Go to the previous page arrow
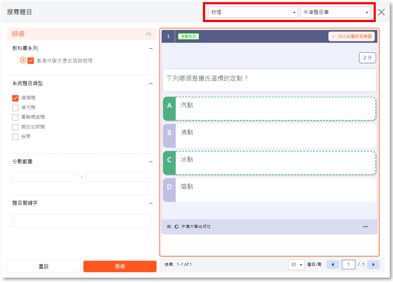This screenshot has height=283, width=393. pyautogui.click(x=333, y=264)
